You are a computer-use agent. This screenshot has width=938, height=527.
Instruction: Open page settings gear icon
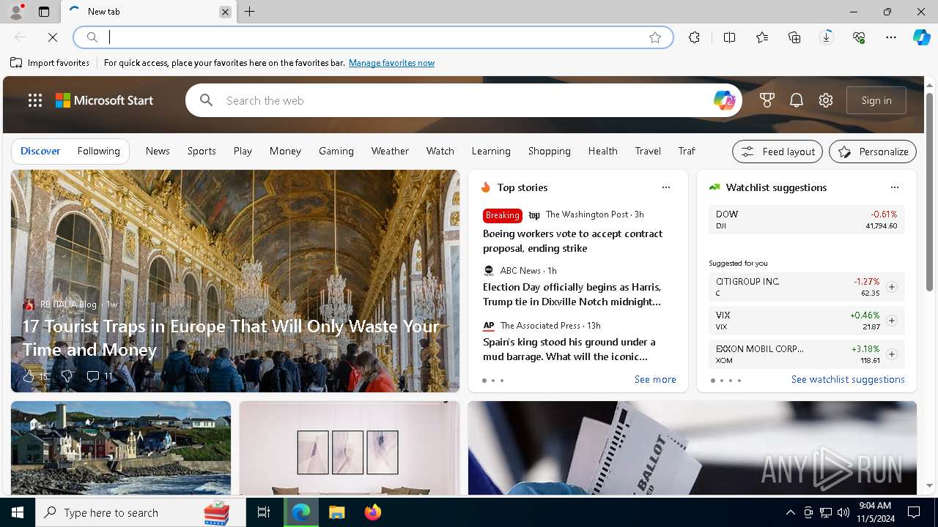(826, 100)
